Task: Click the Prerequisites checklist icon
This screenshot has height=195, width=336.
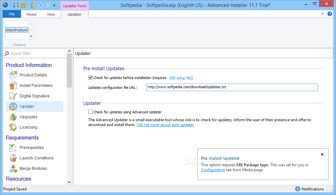Action: (13, 148)
